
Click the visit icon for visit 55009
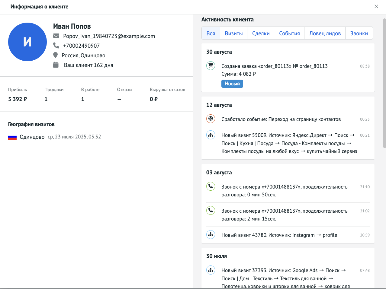211,135
